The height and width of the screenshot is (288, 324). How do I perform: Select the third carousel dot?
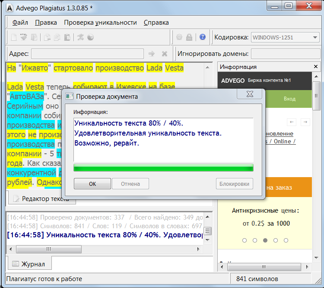(265, 240)
